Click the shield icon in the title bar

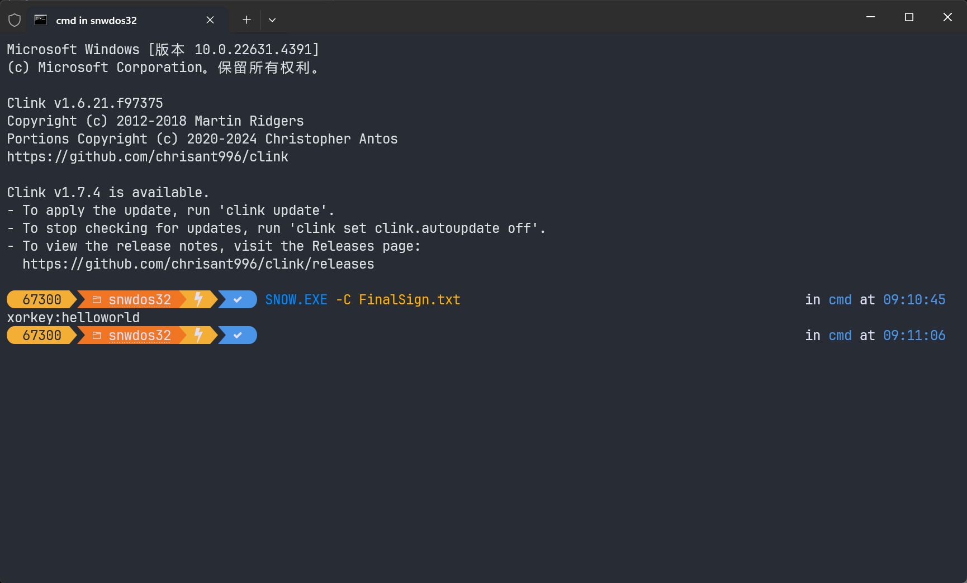15,20
